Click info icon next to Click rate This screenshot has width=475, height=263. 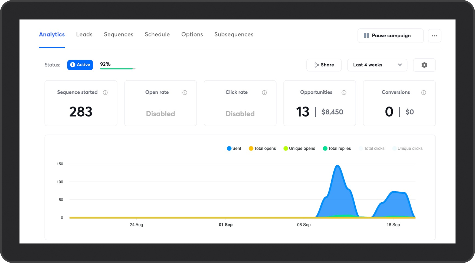[x=264, y=93]
